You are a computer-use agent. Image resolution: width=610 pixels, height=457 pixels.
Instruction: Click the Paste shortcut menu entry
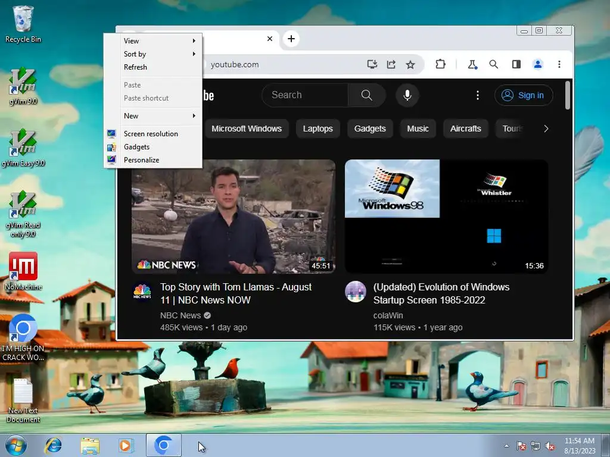pos(153,98)
